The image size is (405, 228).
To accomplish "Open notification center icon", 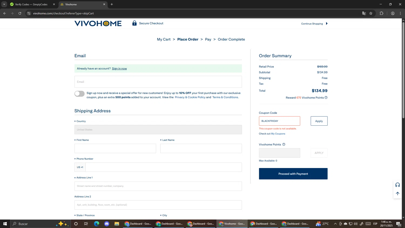I will 399,224.
